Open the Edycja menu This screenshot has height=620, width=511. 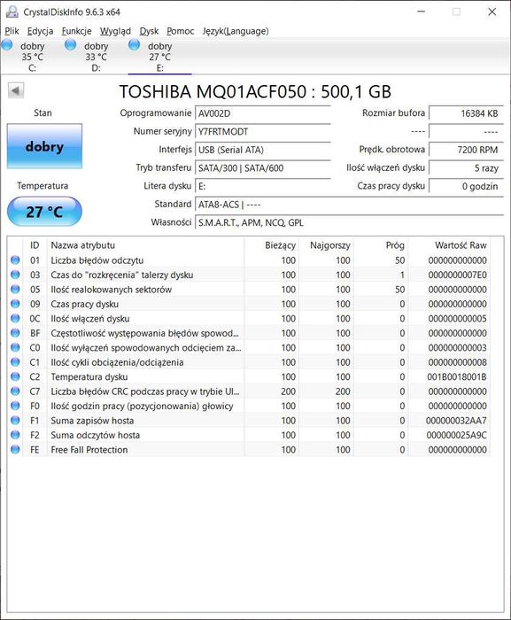tap(40, 31)
